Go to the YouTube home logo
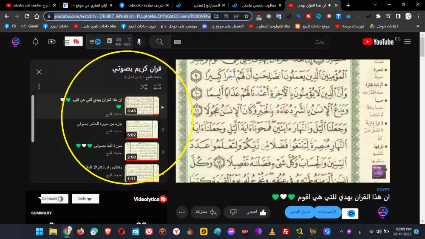Image resolution: width=425 pixels, height=239 pixels. (378, 42)
